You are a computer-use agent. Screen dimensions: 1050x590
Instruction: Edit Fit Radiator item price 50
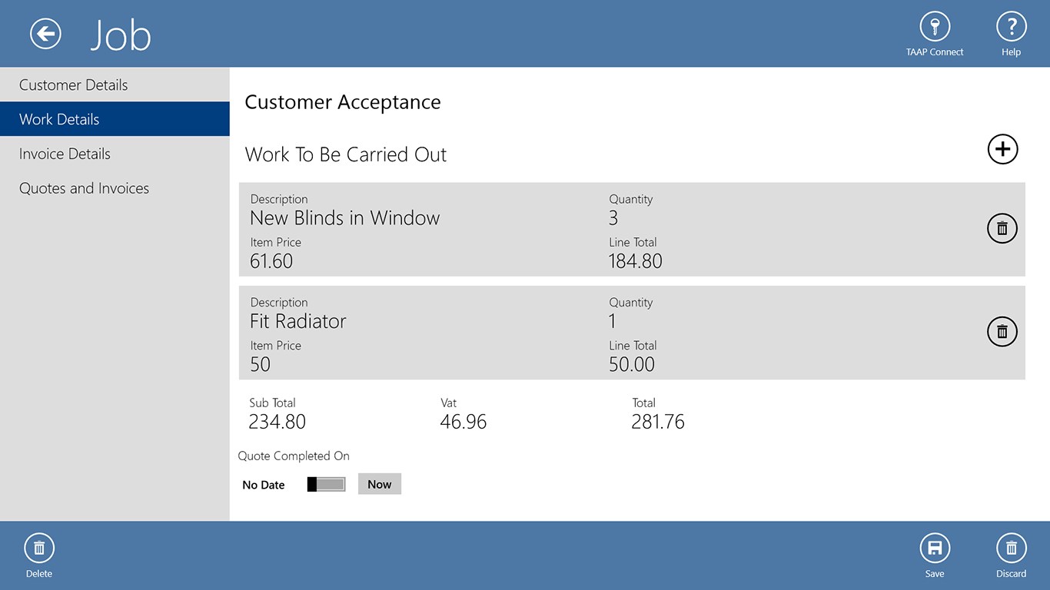pos(261,364)
